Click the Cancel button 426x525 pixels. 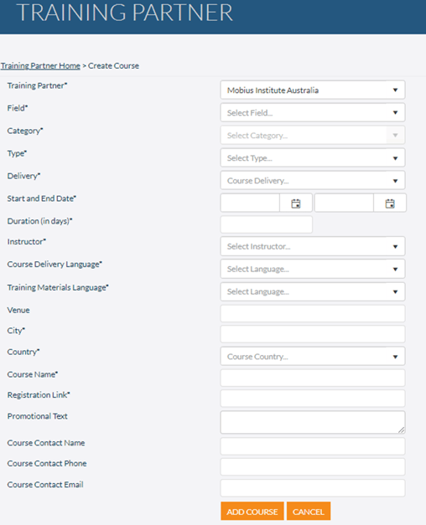pos(309,512)
